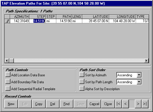Click the Save button
153x112 pixels.
(x=80, y=104)
